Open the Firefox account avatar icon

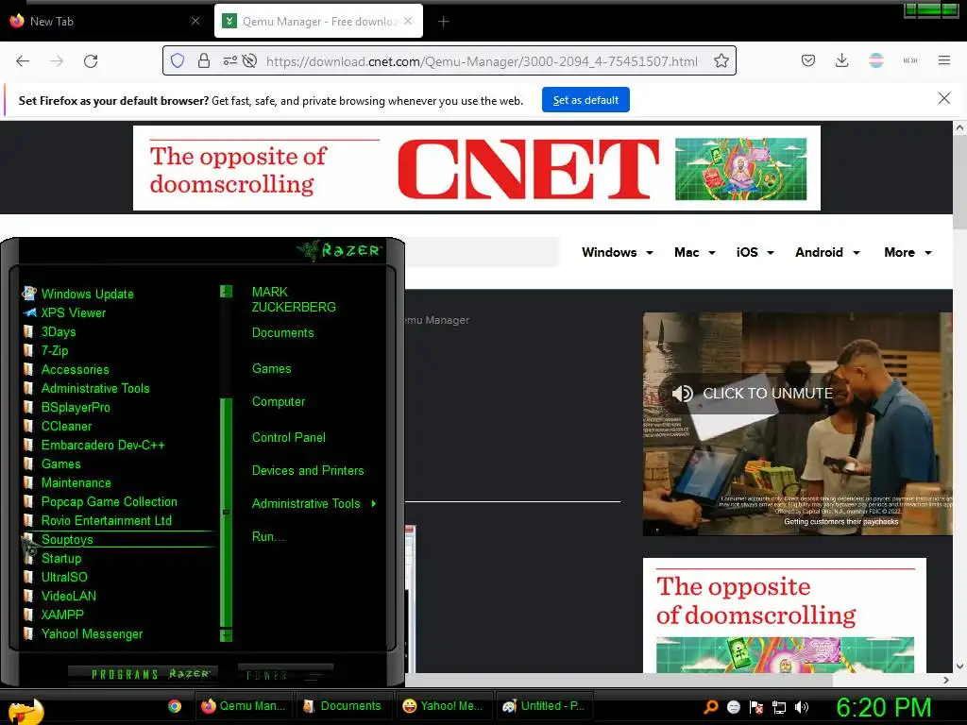[876, 60]
